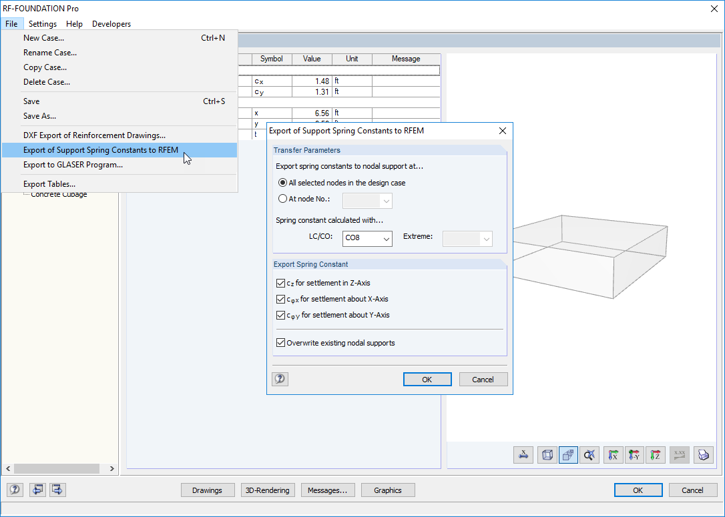The width and height of the screenshot is (725, 517).
Task: Open the print graphic icon
Action: [x=703, y=455]
